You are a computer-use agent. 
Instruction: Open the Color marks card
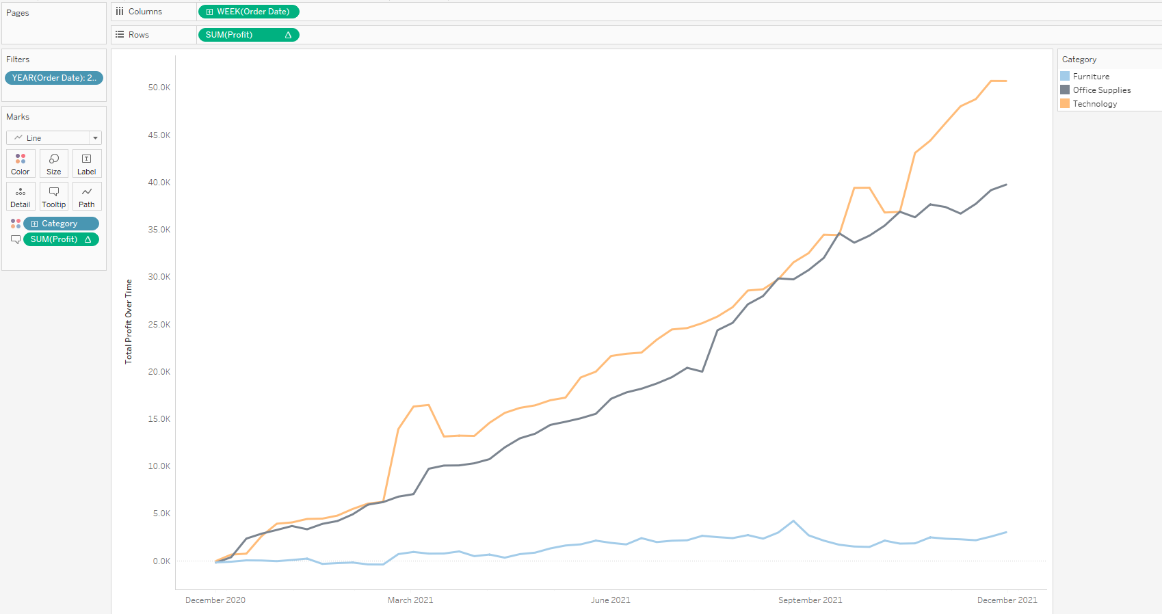pos(21,163)
